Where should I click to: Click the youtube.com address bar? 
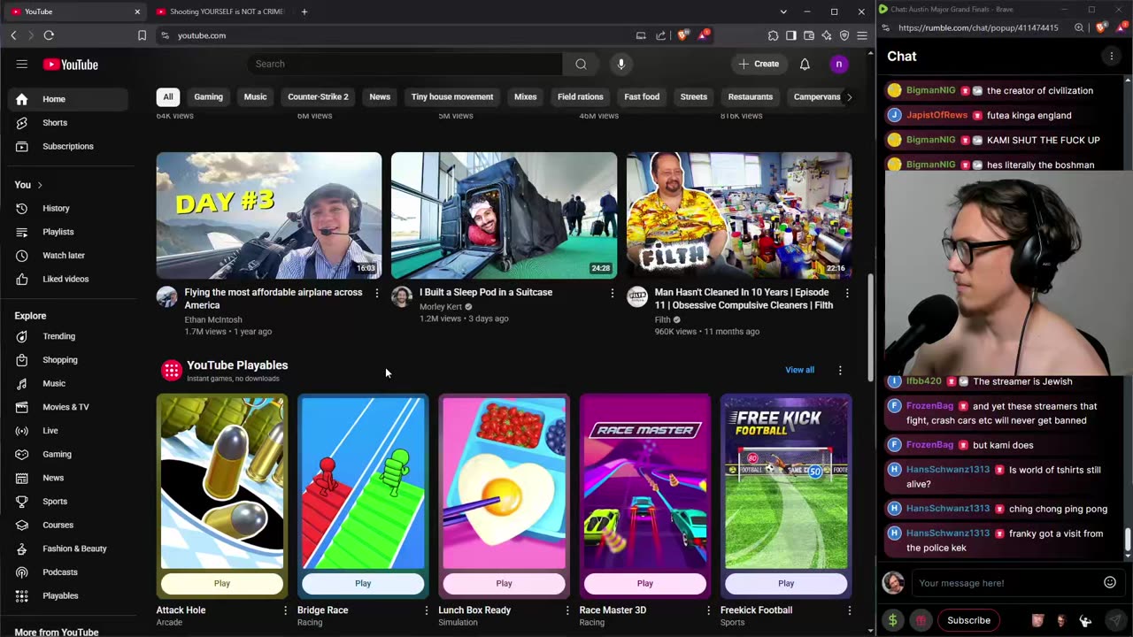(398, 35)
